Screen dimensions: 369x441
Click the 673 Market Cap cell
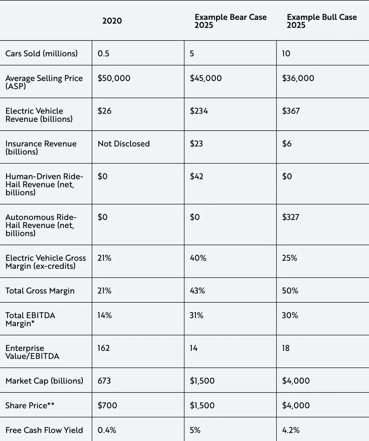tap(104, 381)
